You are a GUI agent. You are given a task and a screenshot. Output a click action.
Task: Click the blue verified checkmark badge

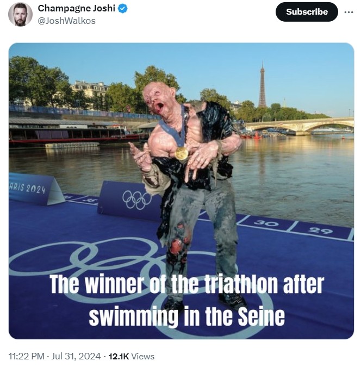[x=123, y=9]
